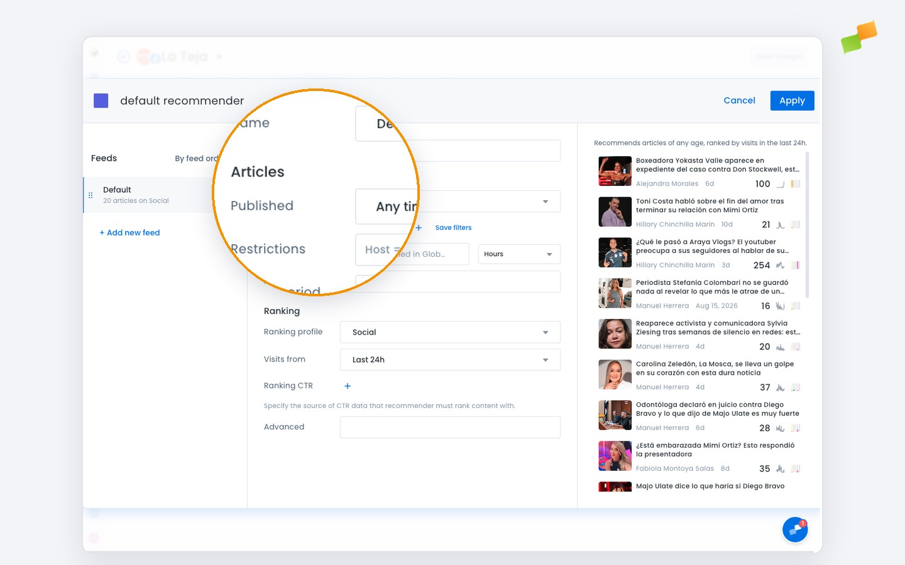Open the Published dropdown arrow
The width and height of the screenshot is (905, 565).
coord(546,202)
